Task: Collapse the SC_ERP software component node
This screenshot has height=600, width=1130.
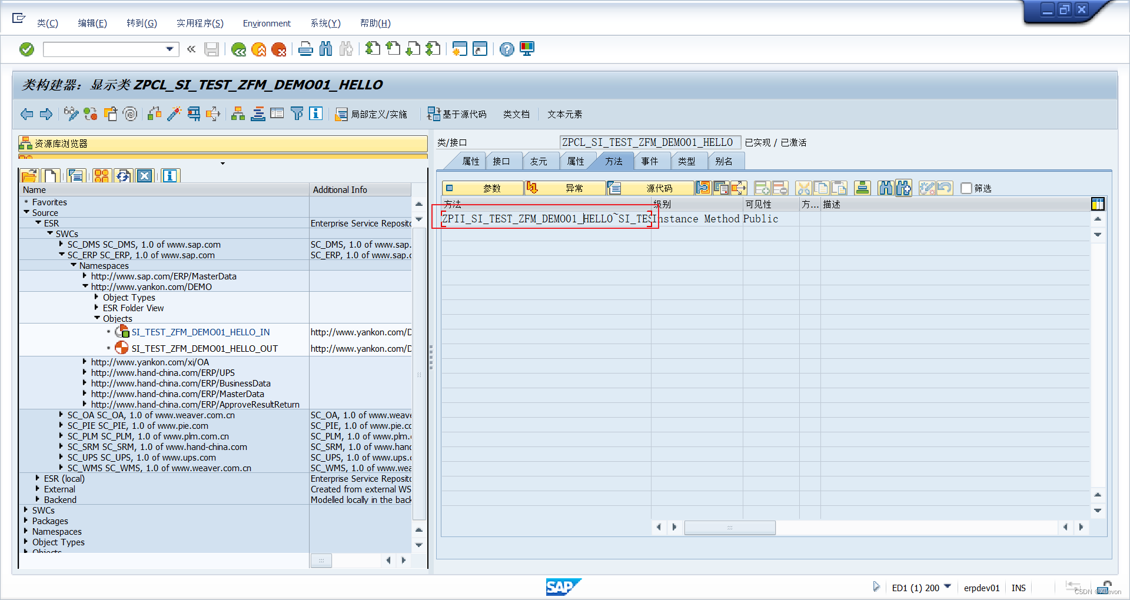Action: [62, 255]
